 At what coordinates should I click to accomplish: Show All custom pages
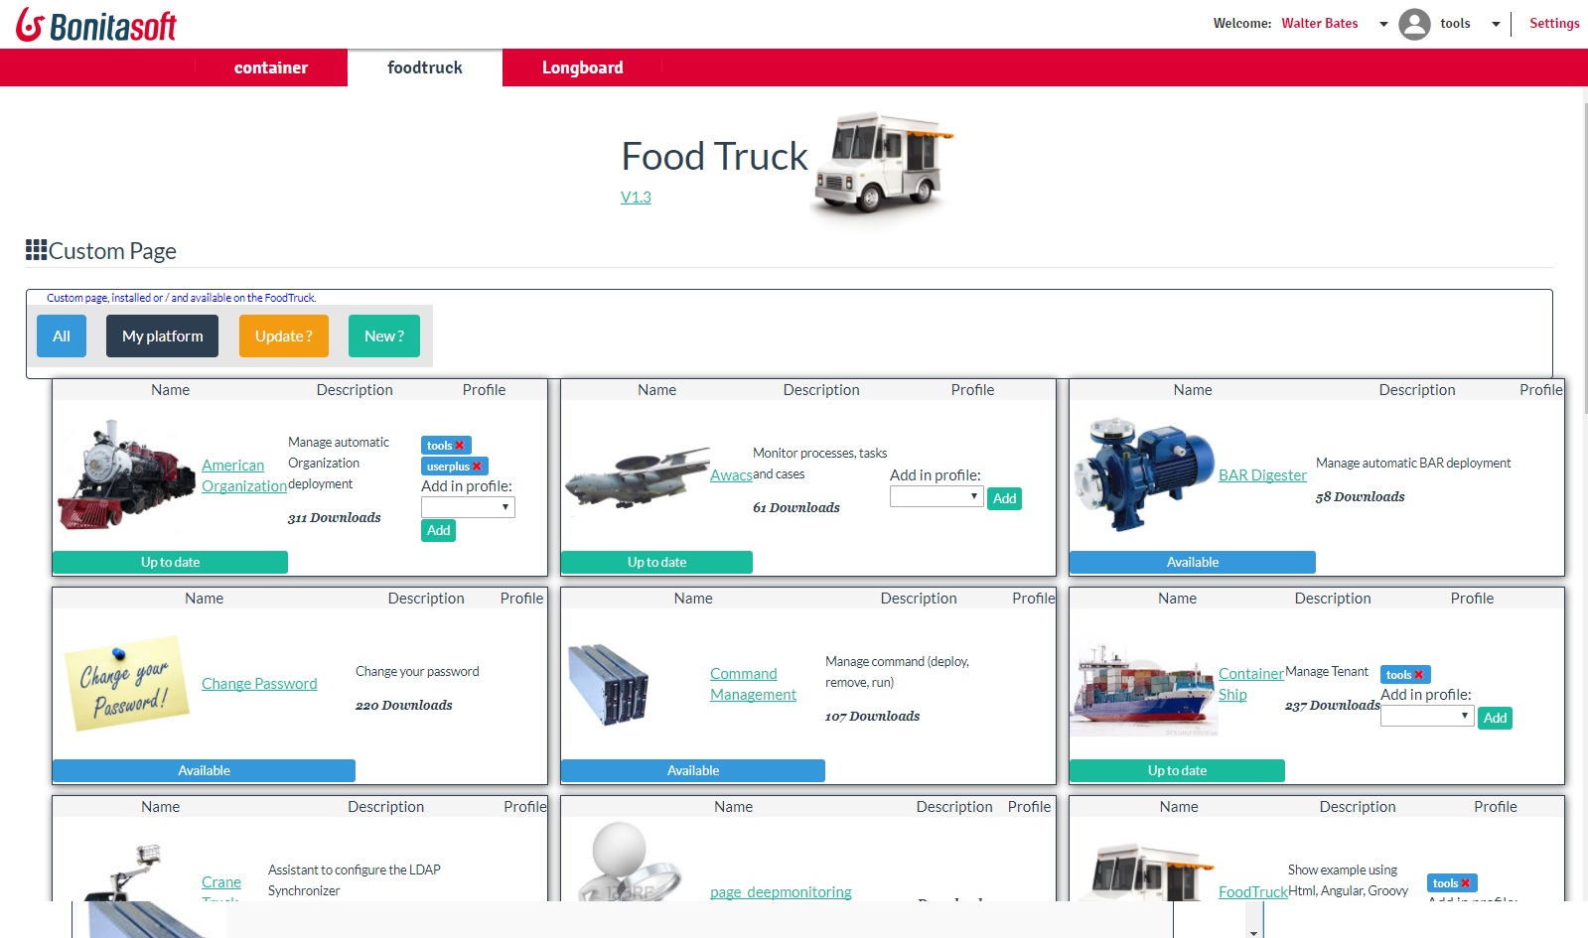(x=62, y=335)
